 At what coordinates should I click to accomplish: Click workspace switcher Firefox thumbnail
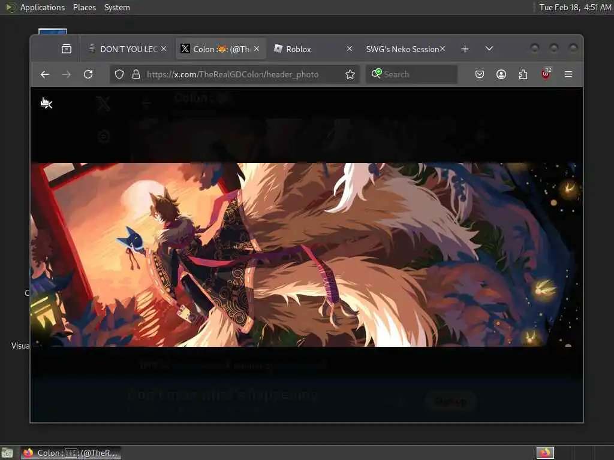tap(545, 453)
